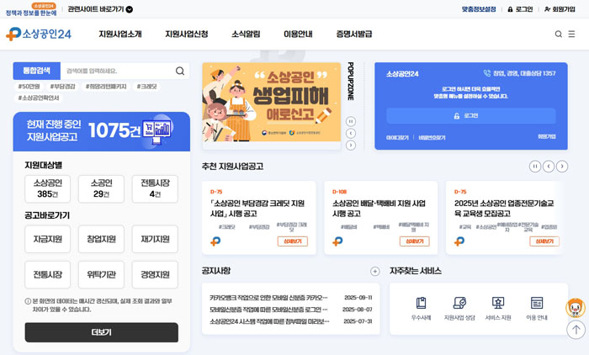Click 회원가입 in blue login panel
The width and height of the screenshot is (589, 355).
tap(547, 136)
